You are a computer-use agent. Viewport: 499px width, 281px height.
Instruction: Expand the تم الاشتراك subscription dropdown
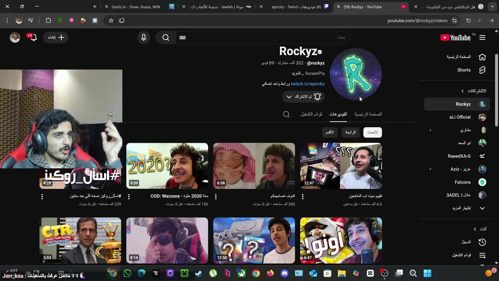pyautogui.click(x=303, y=96)
